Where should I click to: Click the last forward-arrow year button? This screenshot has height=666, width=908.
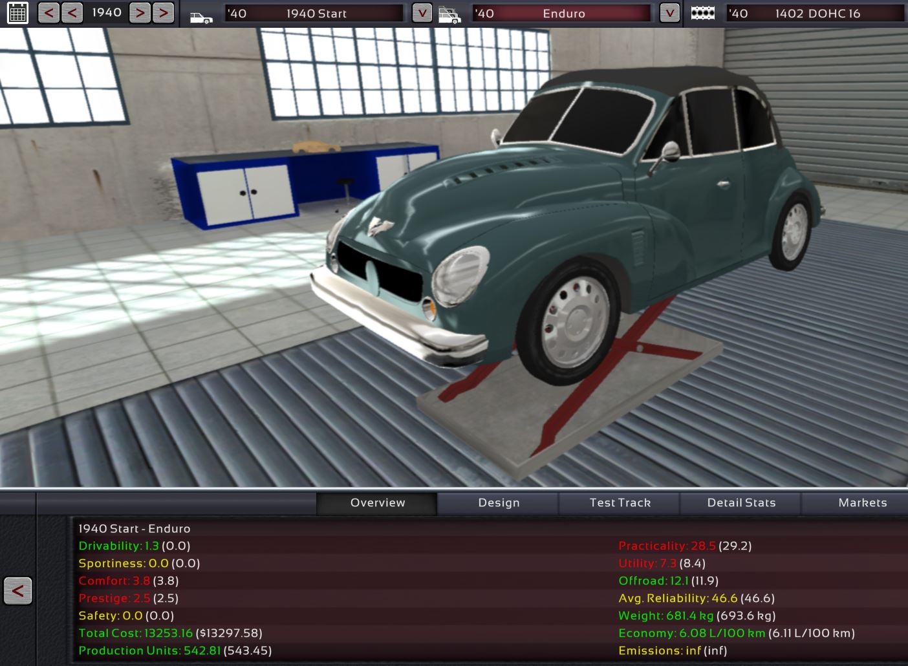coord(164,13)
